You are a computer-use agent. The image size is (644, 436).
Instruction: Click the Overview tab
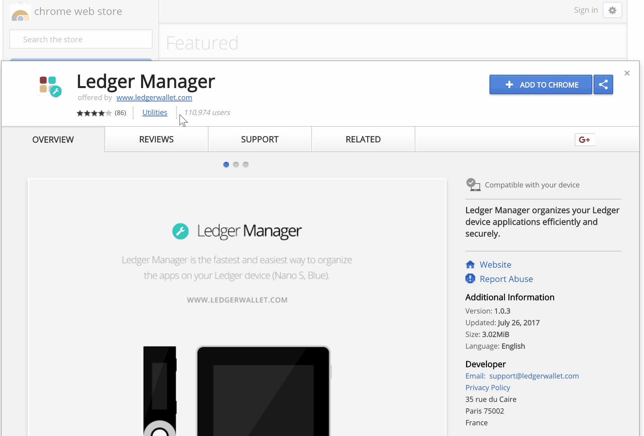(53, 139)
